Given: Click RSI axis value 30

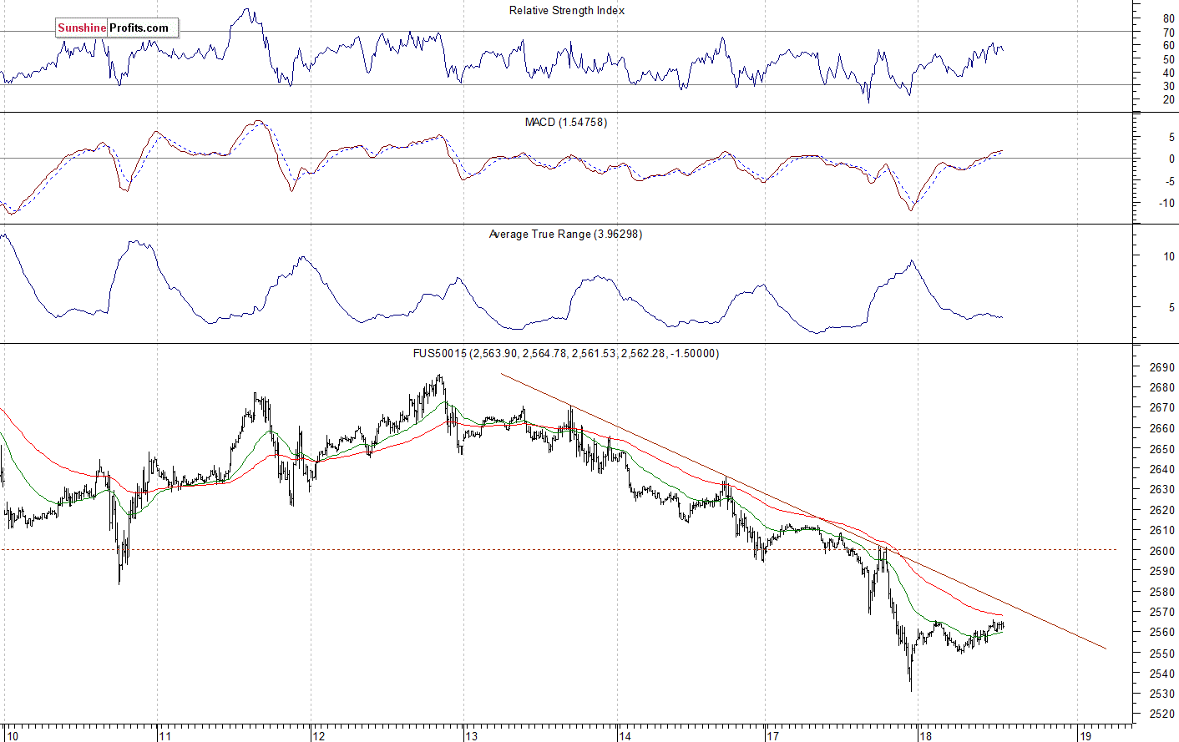Looking at the screenshot, I should (1168, 87).
